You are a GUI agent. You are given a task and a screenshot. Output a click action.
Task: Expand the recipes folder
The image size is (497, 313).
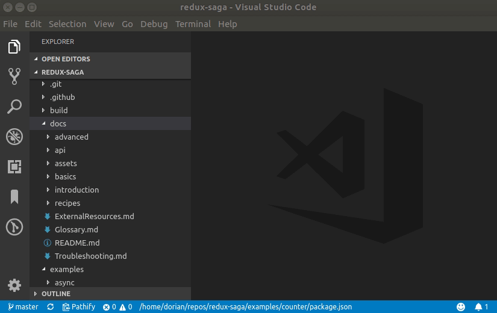click(x=110, y=203)
